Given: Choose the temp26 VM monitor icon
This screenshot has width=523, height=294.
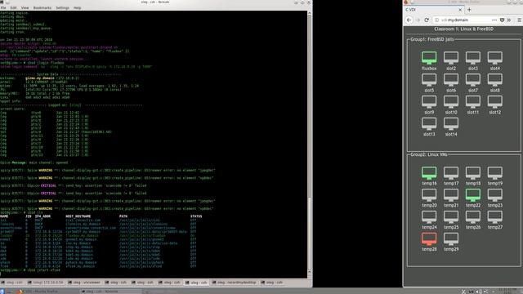Looking at the screenshot, I should click(x=473, y=217).
